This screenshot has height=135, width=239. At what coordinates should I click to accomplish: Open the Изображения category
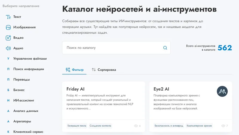point(24,27)
